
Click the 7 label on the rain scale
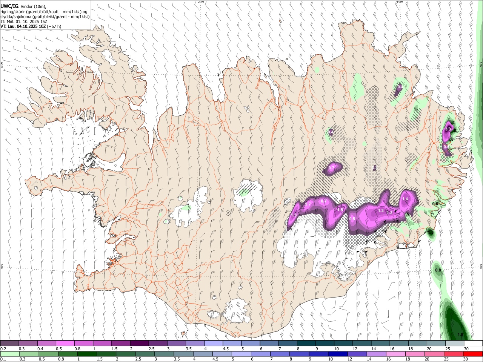(271, 359)
